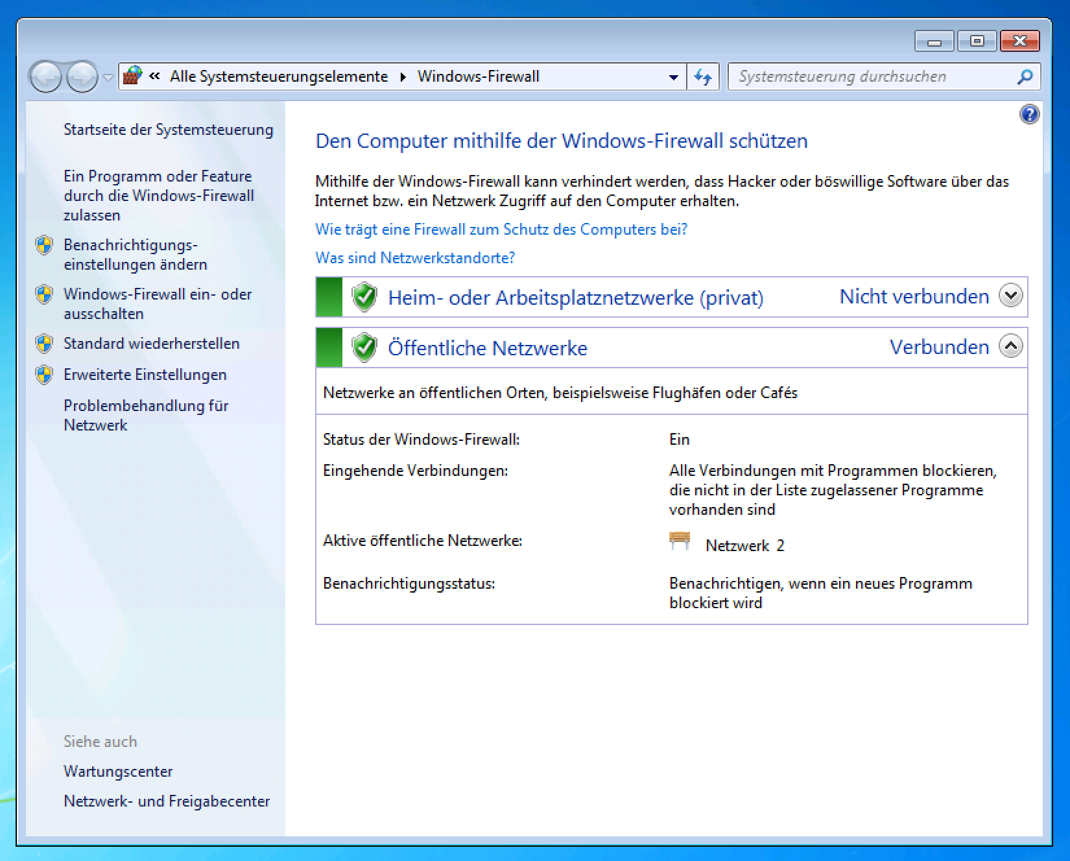
Task: Open the address bar dropdown arrow
Action: tap(672, 76)
